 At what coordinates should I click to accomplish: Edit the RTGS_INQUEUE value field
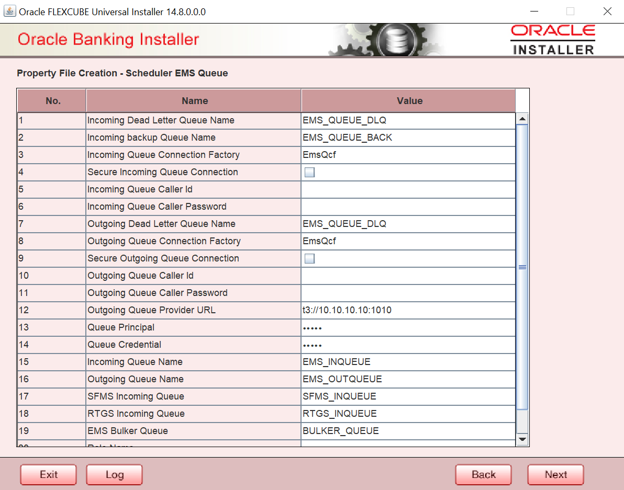point(408,414)
